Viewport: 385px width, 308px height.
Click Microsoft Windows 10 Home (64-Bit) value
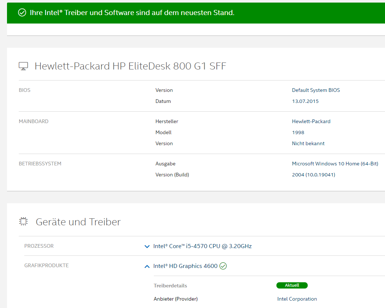pos(335,164)
